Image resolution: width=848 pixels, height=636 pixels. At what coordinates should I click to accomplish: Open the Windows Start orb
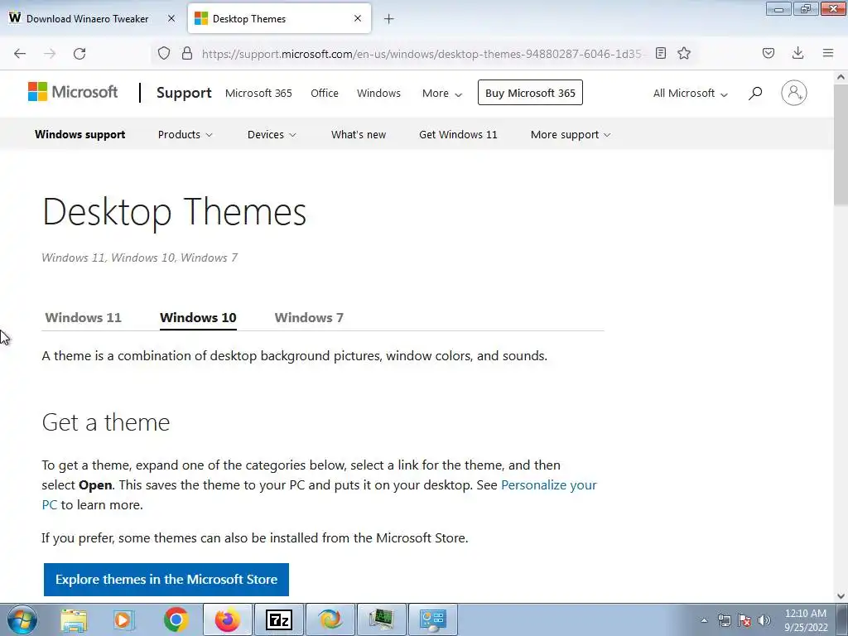[x=22, y=619]
